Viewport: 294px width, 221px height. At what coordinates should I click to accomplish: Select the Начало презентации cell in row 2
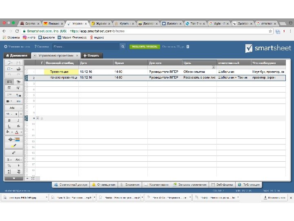61,77
